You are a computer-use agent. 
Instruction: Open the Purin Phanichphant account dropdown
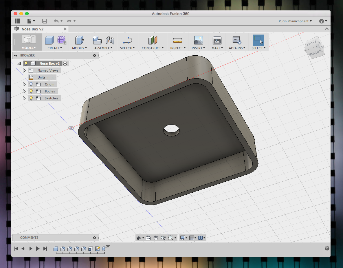295,21
